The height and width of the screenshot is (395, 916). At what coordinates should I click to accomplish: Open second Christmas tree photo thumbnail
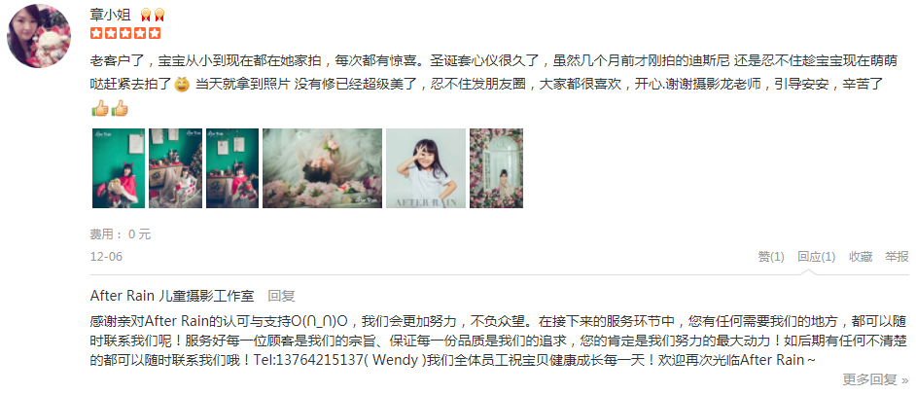click(x=175, y=168)
